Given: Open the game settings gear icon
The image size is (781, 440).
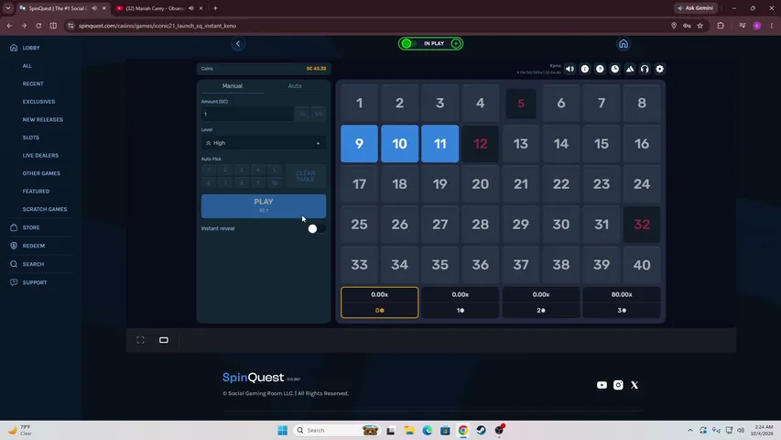Looking at the screenshot, I should (x=659, y=69).
